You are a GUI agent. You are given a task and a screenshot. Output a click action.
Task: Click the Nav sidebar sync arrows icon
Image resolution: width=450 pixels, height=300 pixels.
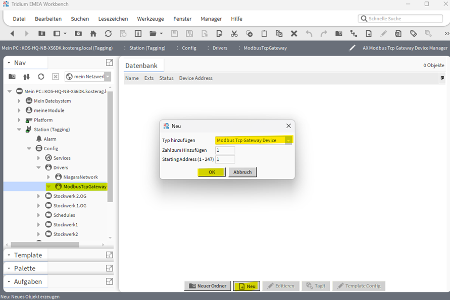[x=26, y=77]
